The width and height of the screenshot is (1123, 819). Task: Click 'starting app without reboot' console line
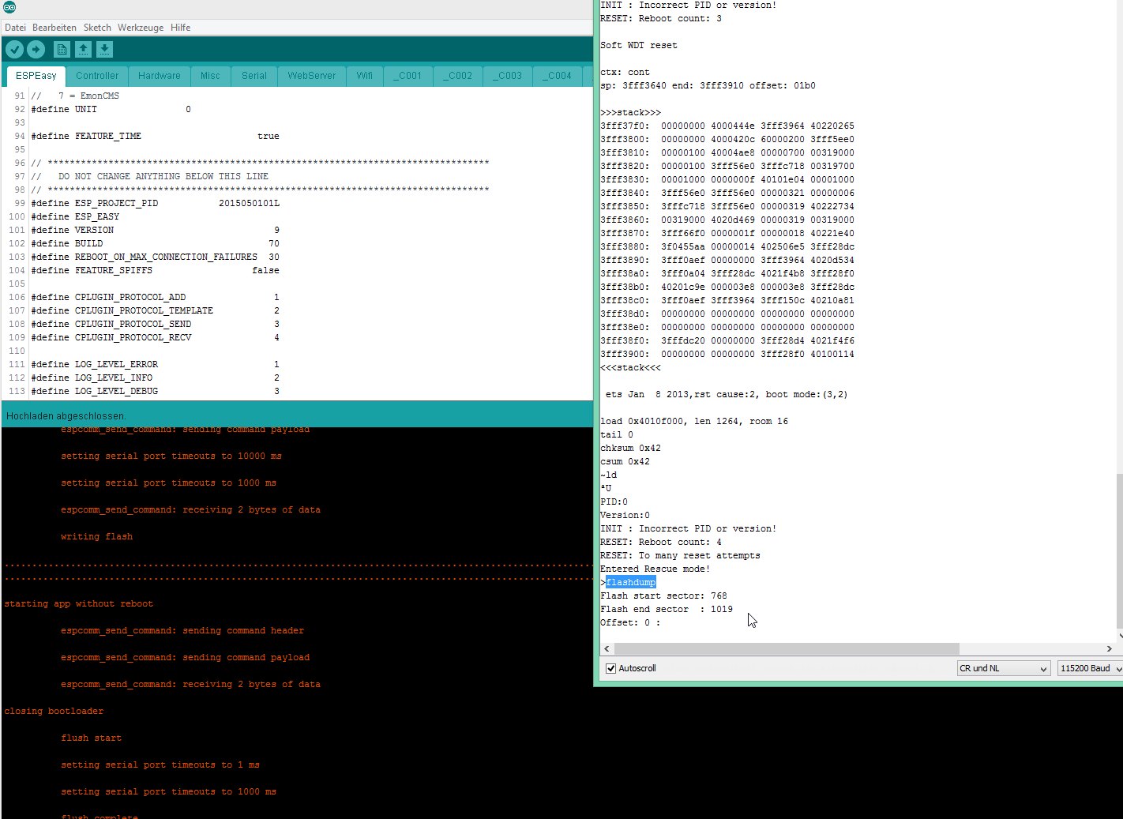79,603
